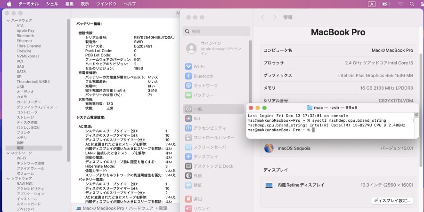This screenshot has width=424, height=212.
Task: Click the serial number C02YX17DLVDM
Action: click(x=396, y=101)
